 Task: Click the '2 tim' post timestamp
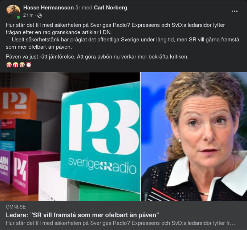[x=28, y=15]
